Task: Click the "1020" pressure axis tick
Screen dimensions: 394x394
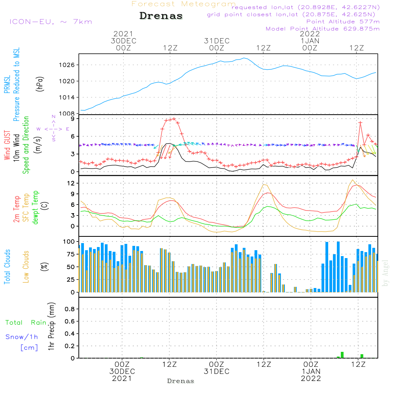Action: tap(67, 81)
